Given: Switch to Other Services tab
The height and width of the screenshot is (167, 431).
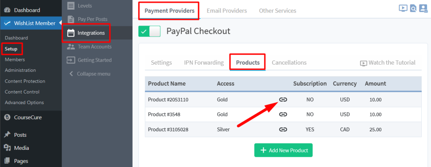Looking at the screenshot, I should point(278,10).
